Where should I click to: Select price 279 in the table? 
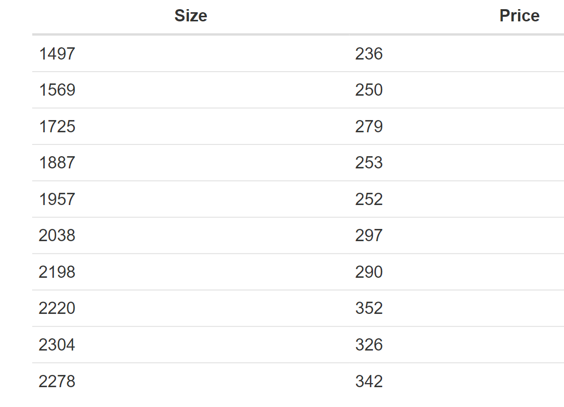click(x=369, y=127)
